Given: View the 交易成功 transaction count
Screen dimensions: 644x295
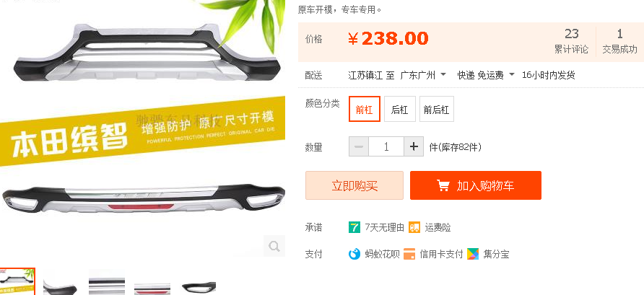Looking at the screenshot, I should [x=619, y=41].
